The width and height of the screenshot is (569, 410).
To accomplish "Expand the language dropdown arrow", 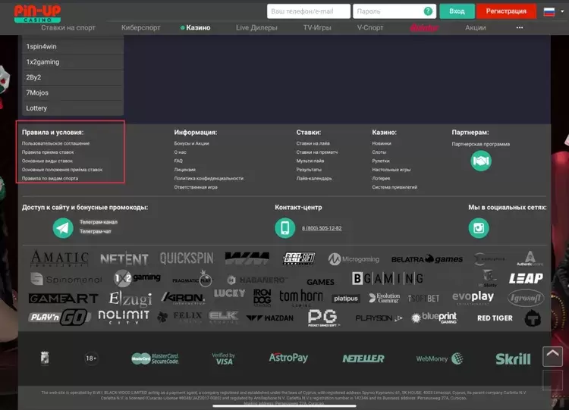I will pos(562,11).
